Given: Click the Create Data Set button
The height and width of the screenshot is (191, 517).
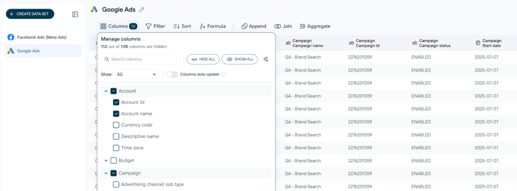Looking at the screenshot, I should click(30, 14).
